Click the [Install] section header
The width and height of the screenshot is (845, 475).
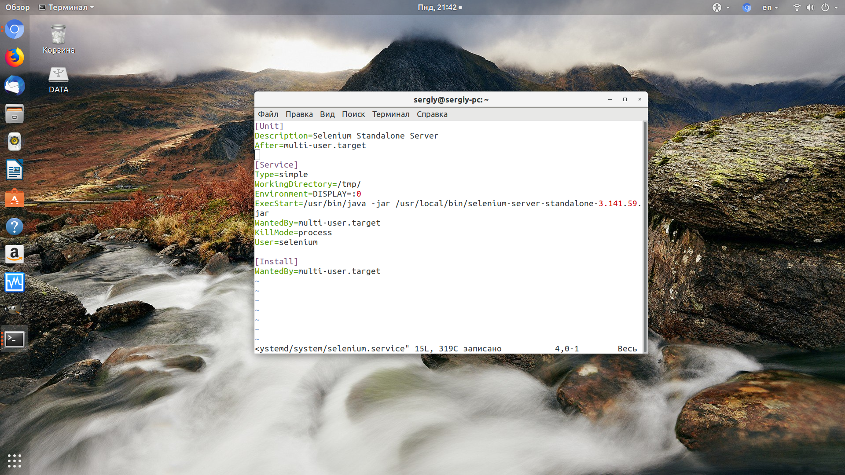point(276,262)
